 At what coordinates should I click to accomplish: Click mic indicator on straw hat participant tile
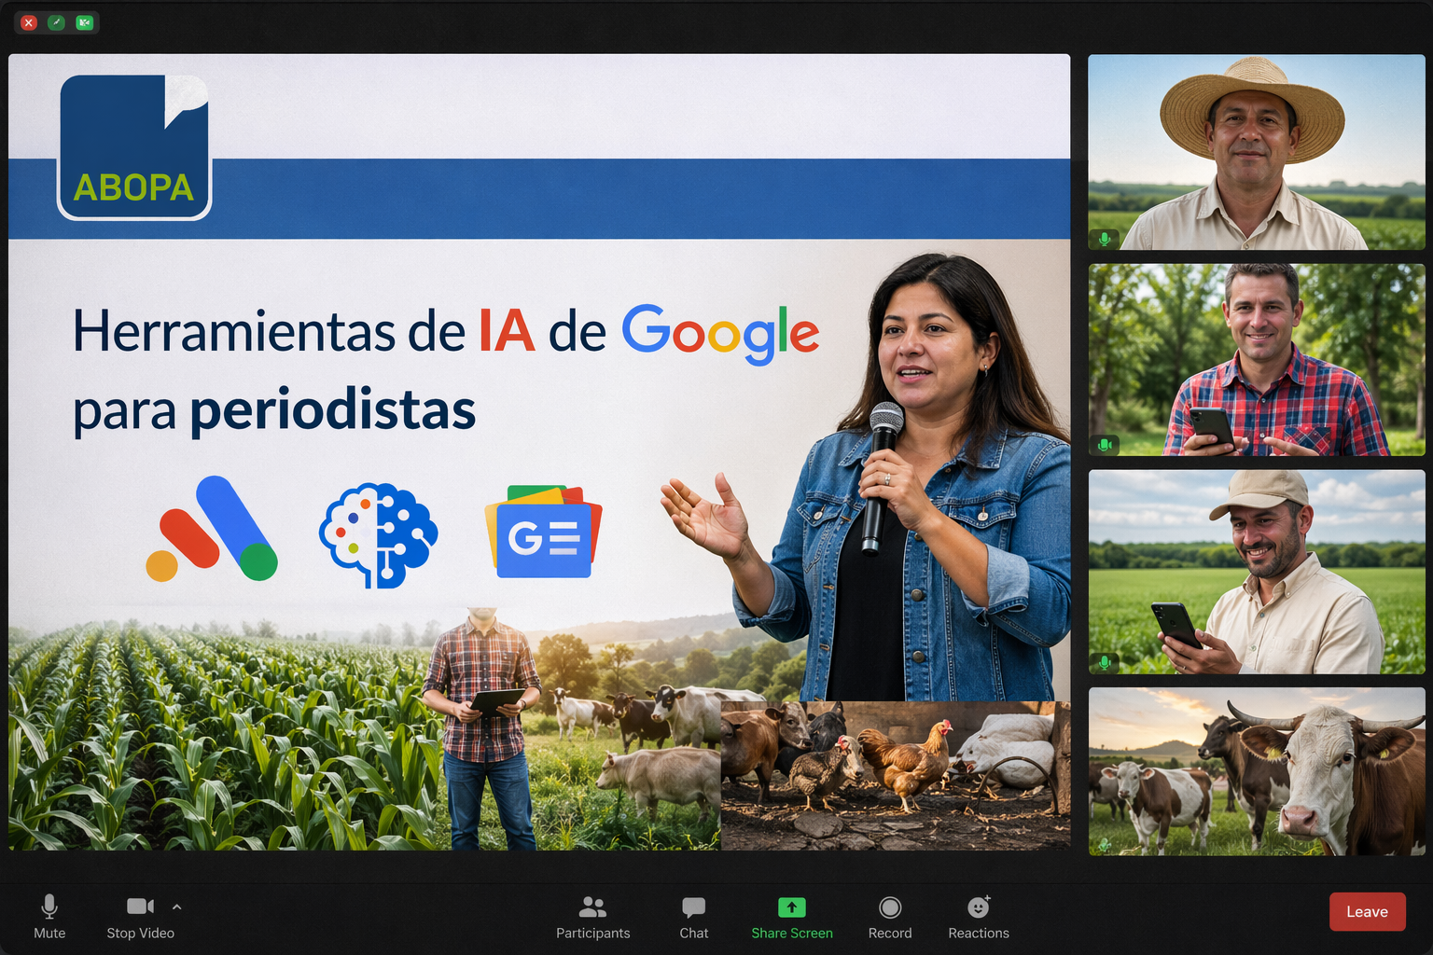[x=1105, y=239]
